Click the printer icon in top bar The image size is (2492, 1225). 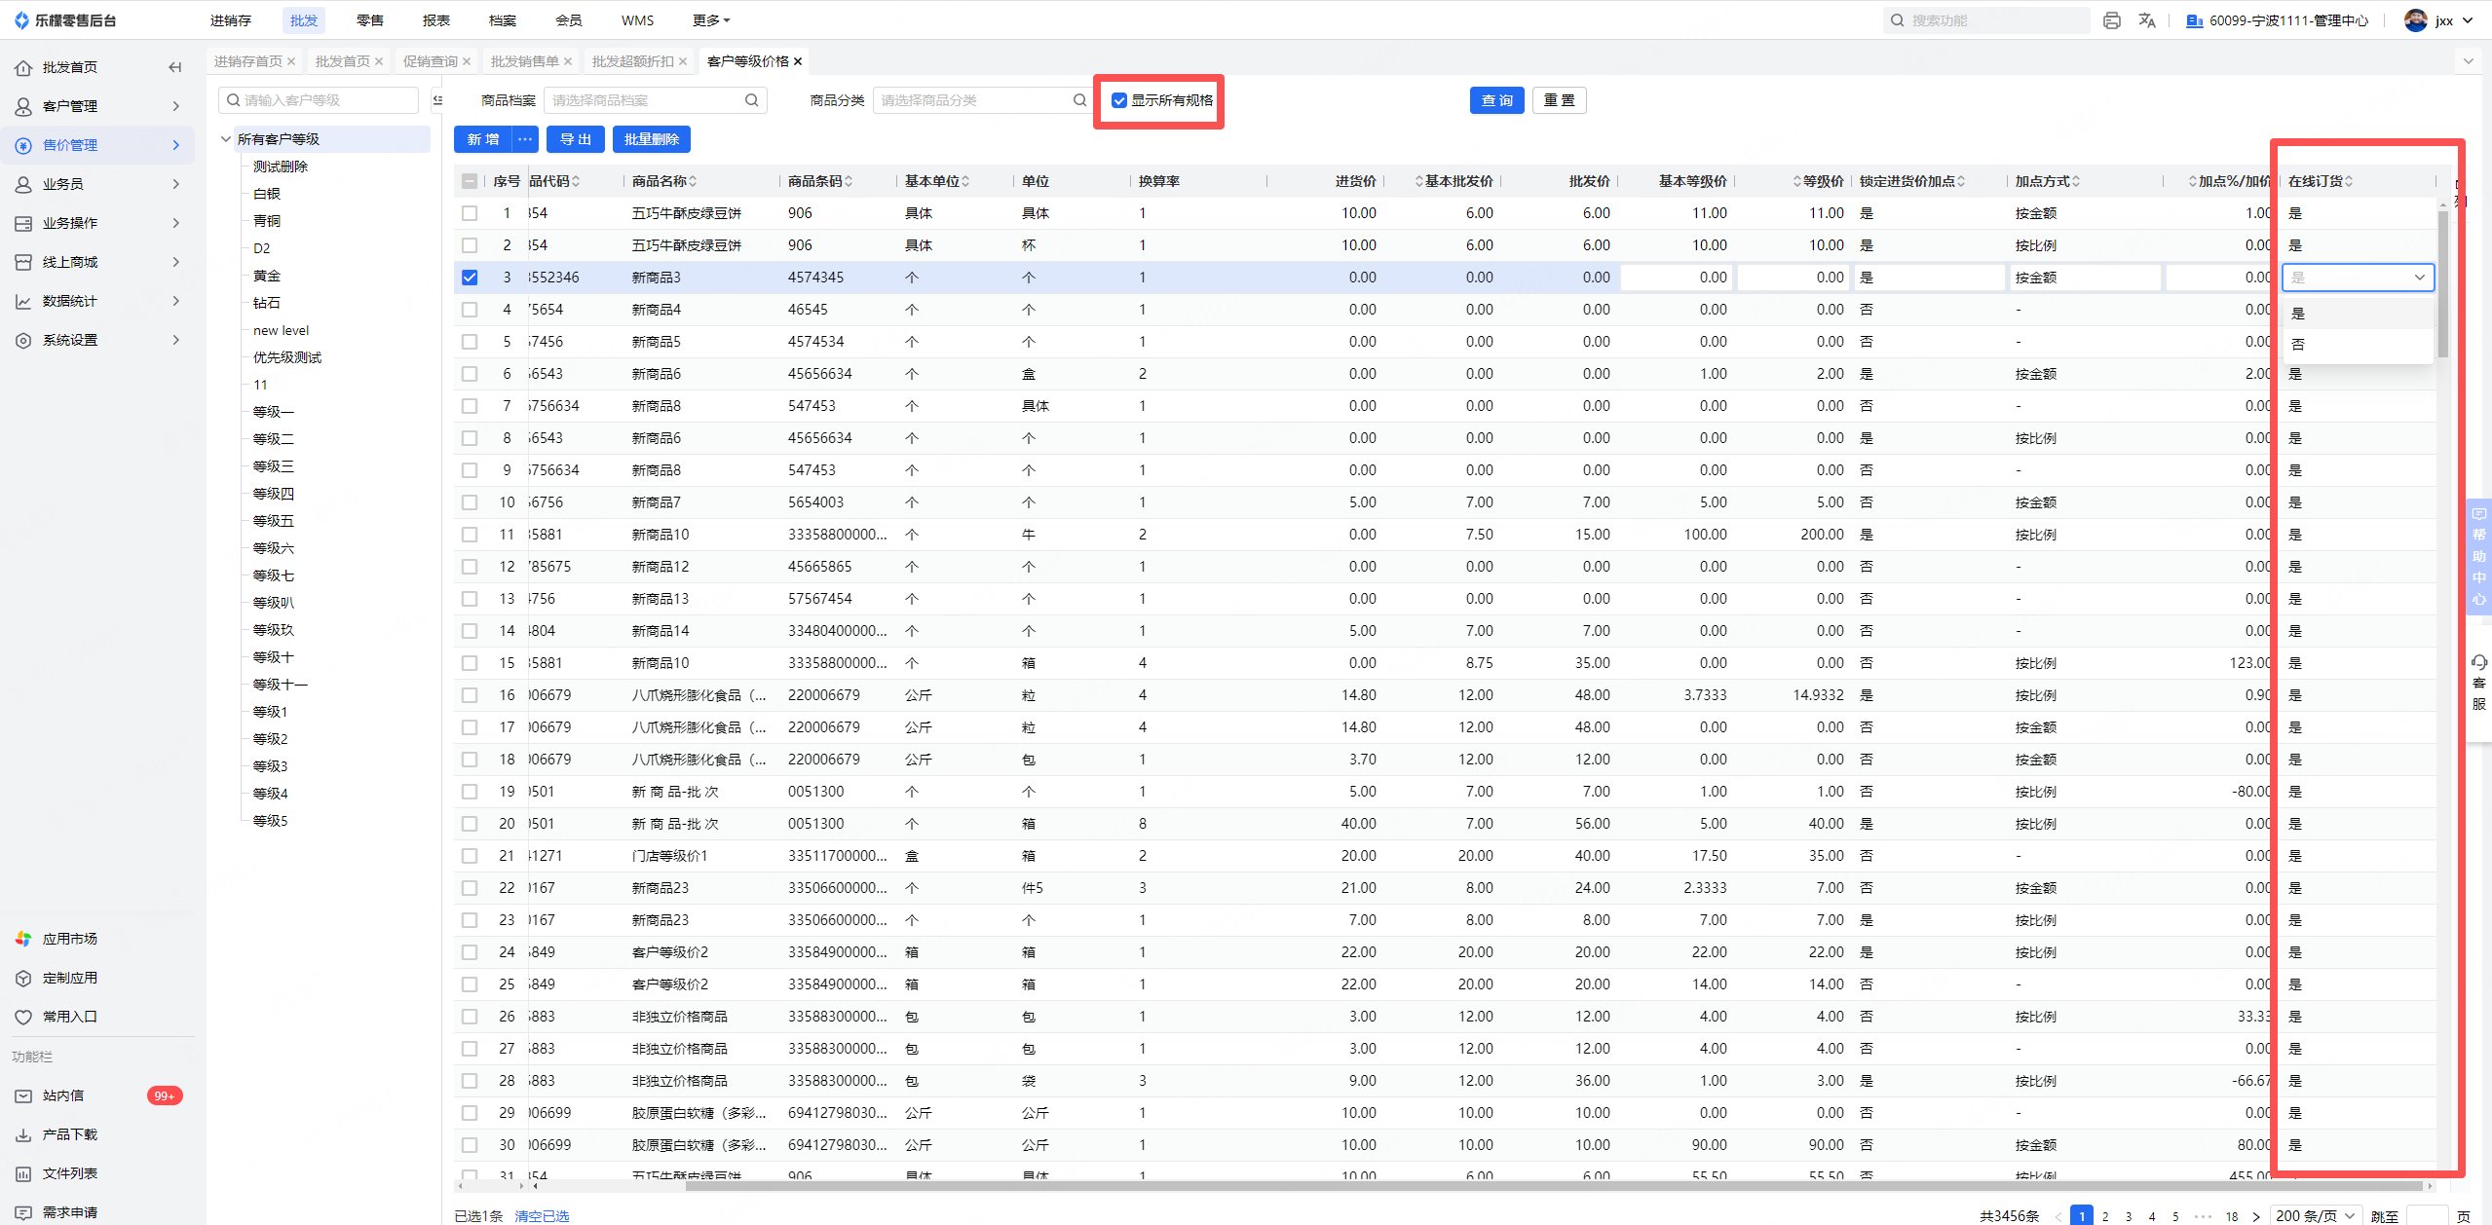(2111, 20)
